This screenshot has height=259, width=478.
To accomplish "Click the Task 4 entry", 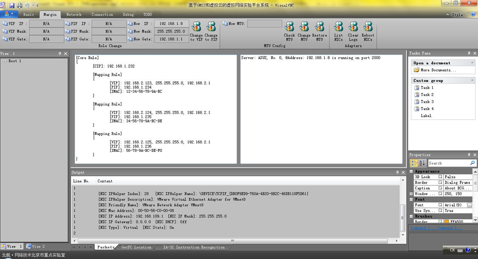I will click(427, 109).
